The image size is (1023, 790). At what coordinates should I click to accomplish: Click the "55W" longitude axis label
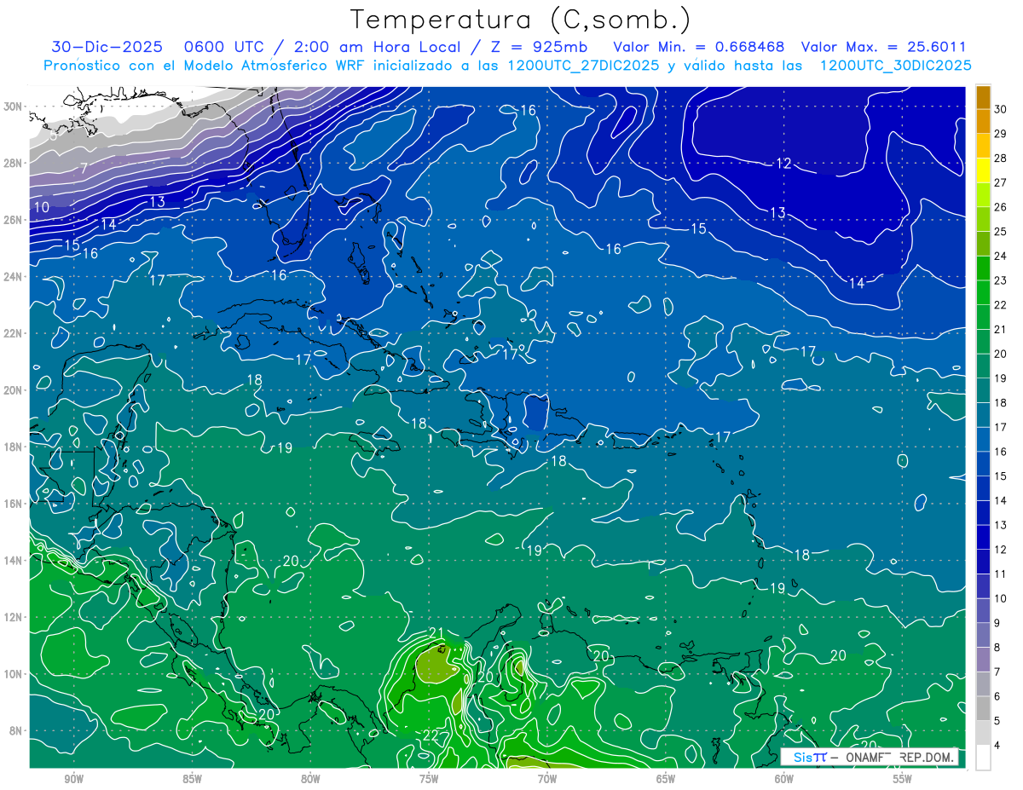pyautogui.click(x=903, y=779)
